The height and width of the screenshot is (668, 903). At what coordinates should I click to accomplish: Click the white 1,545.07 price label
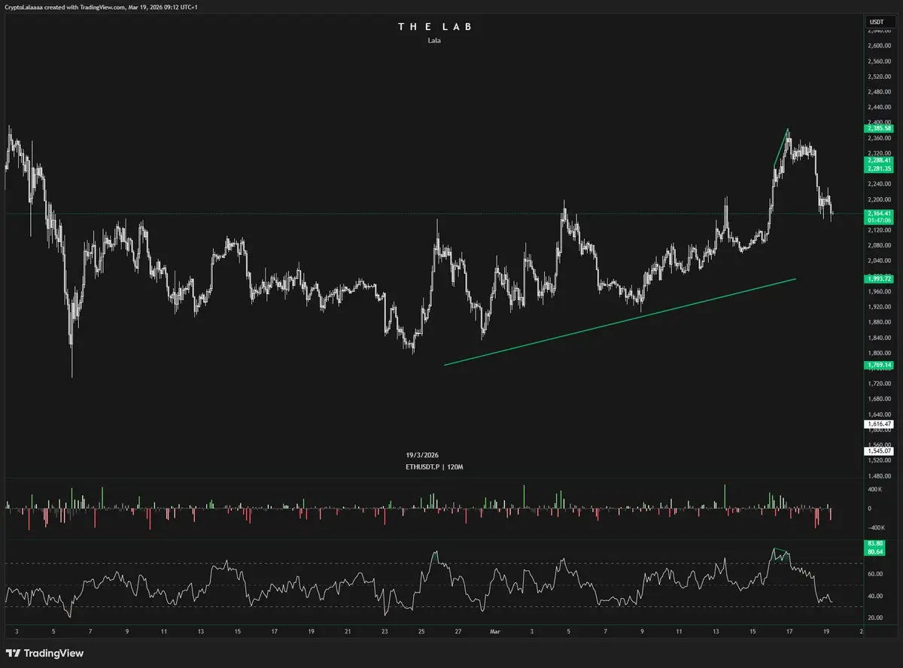coord(879,451)
